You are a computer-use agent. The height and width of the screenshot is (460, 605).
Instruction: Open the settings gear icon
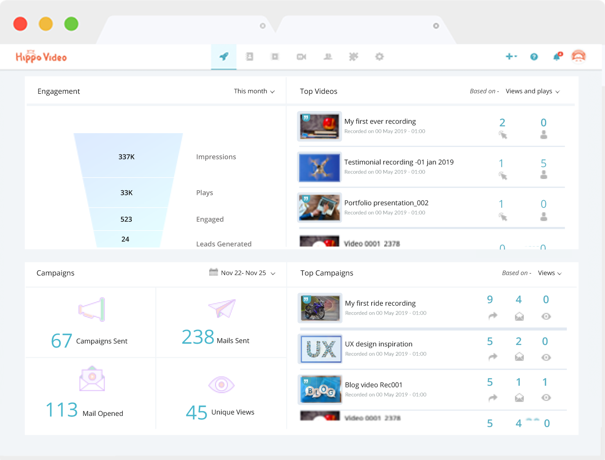point(379,57)
